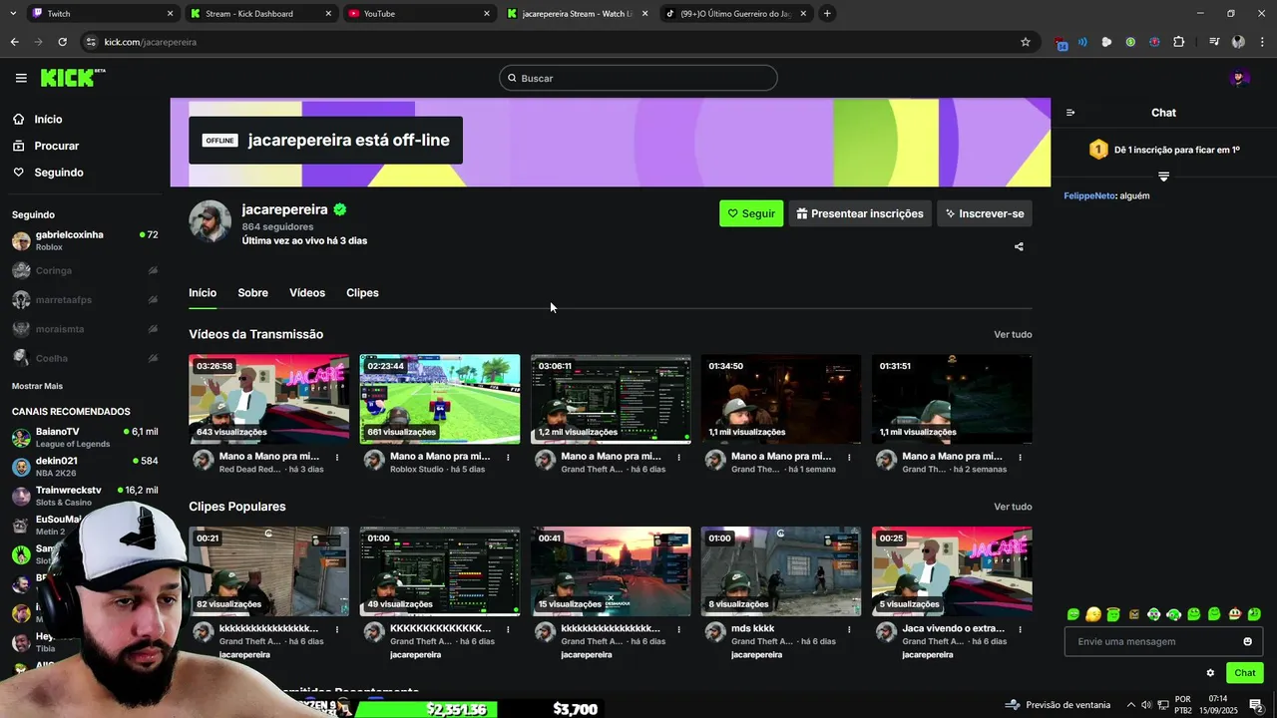
Task: Close the YouTube tab
Action: [487, 13]
